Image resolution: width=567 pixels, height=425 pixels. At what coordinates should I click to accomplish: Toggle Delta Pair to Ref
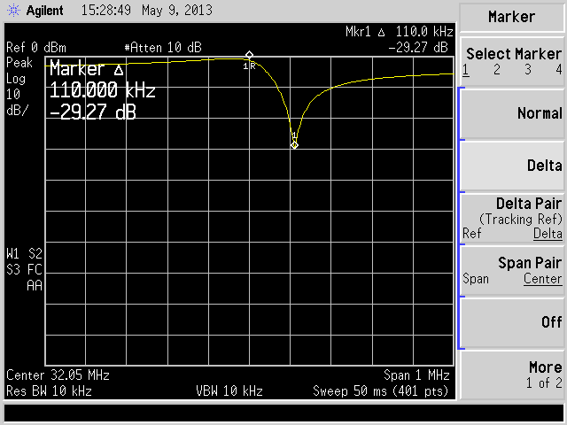click(472, 234)
